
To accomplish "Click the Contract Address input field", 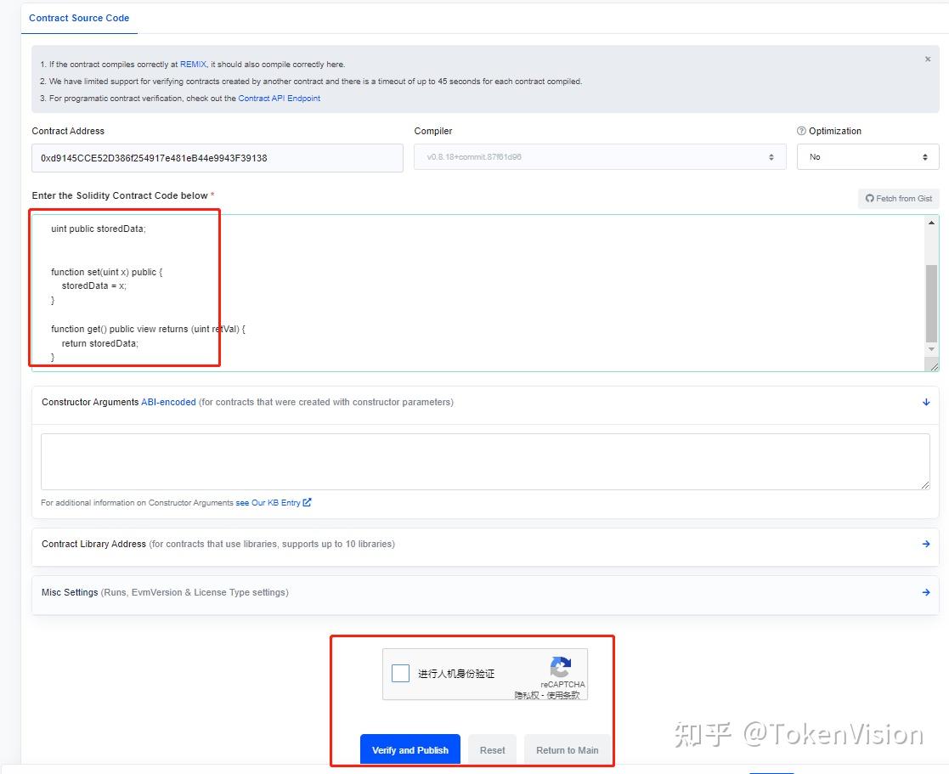I will coord(217,158).
